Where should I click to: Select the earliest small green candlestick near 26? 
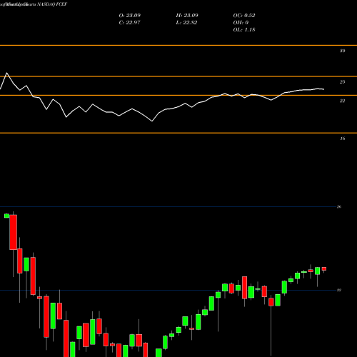coord(6,216)
